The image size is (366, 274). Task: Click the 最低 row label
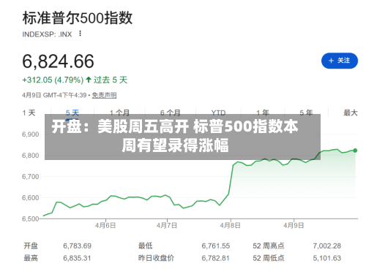coord(146,246)
